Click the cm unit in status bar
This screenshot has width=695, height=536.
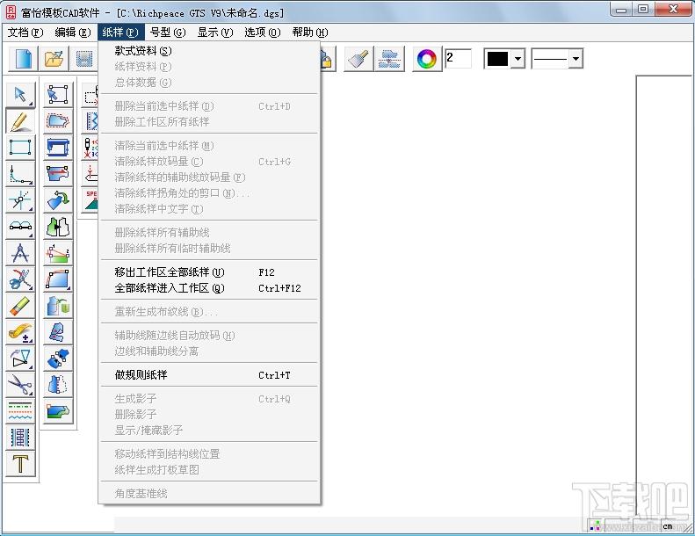coord(668,526)
